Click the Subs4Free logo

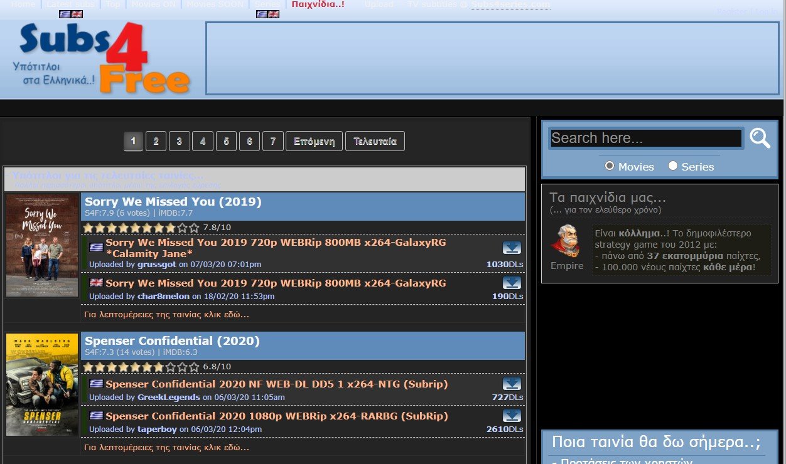point(100,56)
